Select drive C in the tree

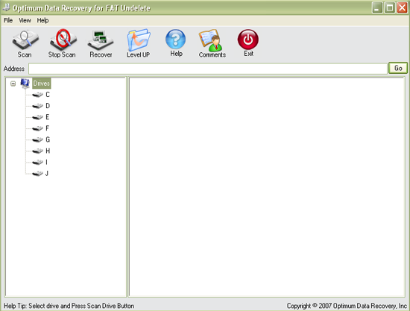pos(48,95)
